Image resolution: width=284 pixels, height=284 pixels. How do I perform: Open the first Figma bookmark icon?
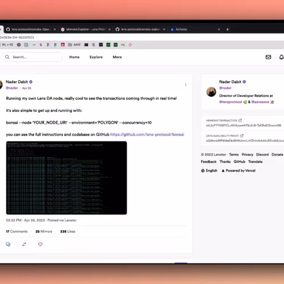pyautogui.click(x=48, y=45)
